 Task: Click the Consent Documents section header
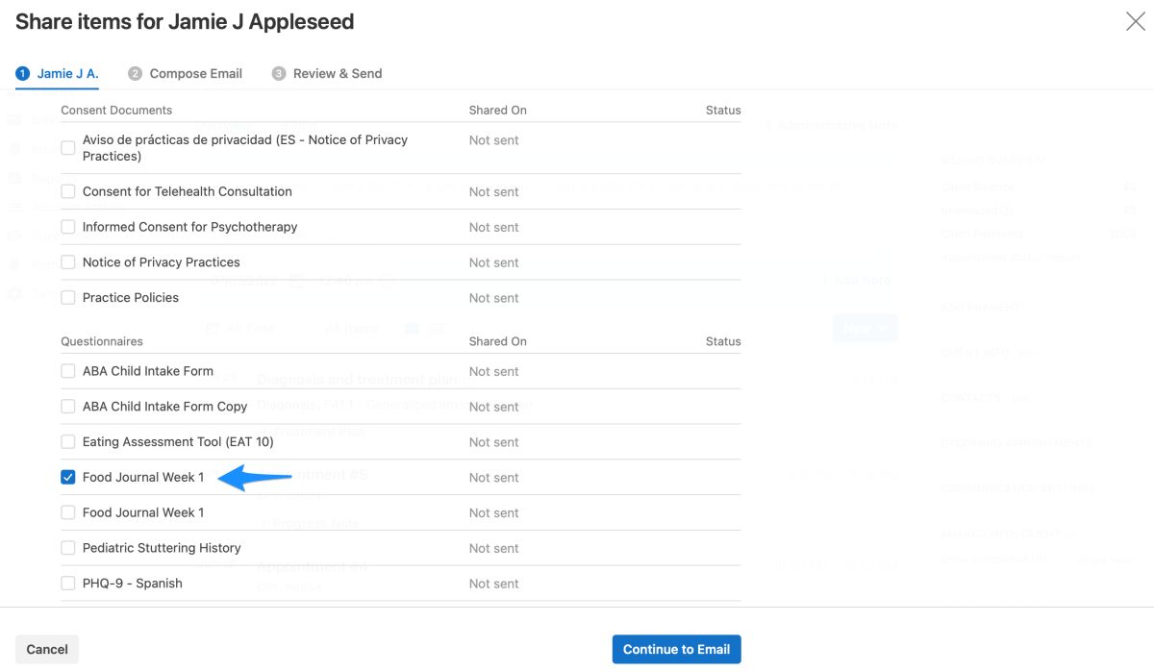tap(116, 111)
